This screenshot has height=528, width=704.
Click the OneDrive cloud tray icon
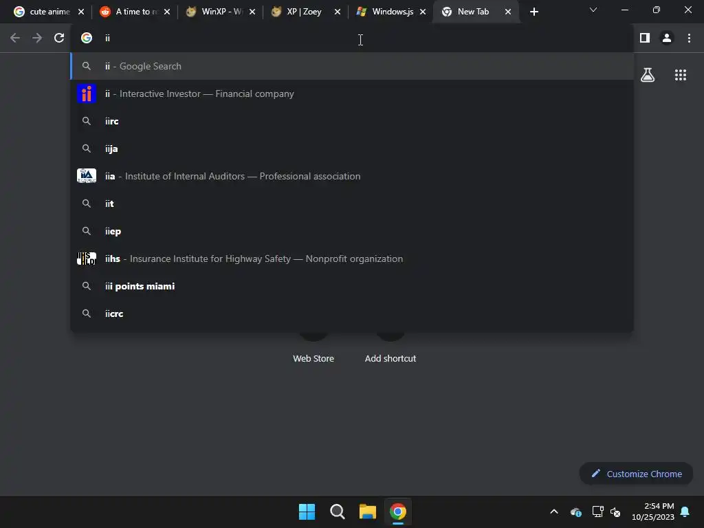[576, 511]
